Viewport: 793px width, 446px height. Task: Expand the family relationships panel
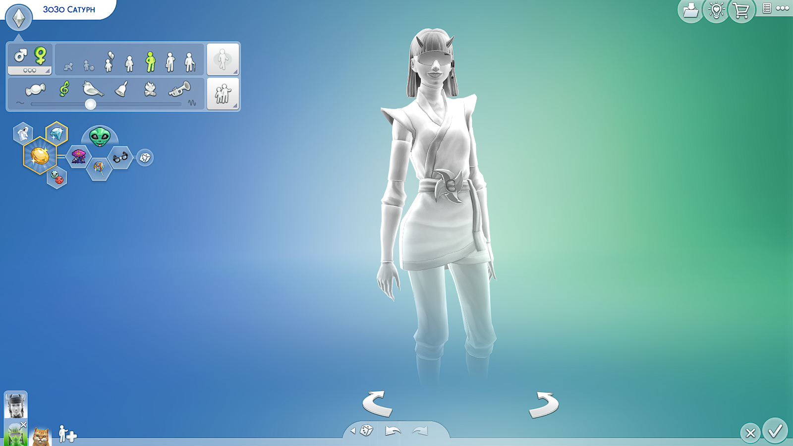click(223, 93)
